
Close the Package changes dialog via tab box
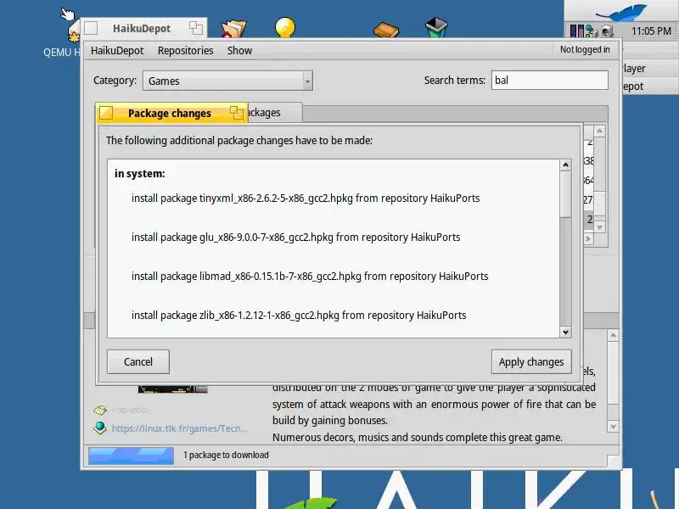click(106, 113)
